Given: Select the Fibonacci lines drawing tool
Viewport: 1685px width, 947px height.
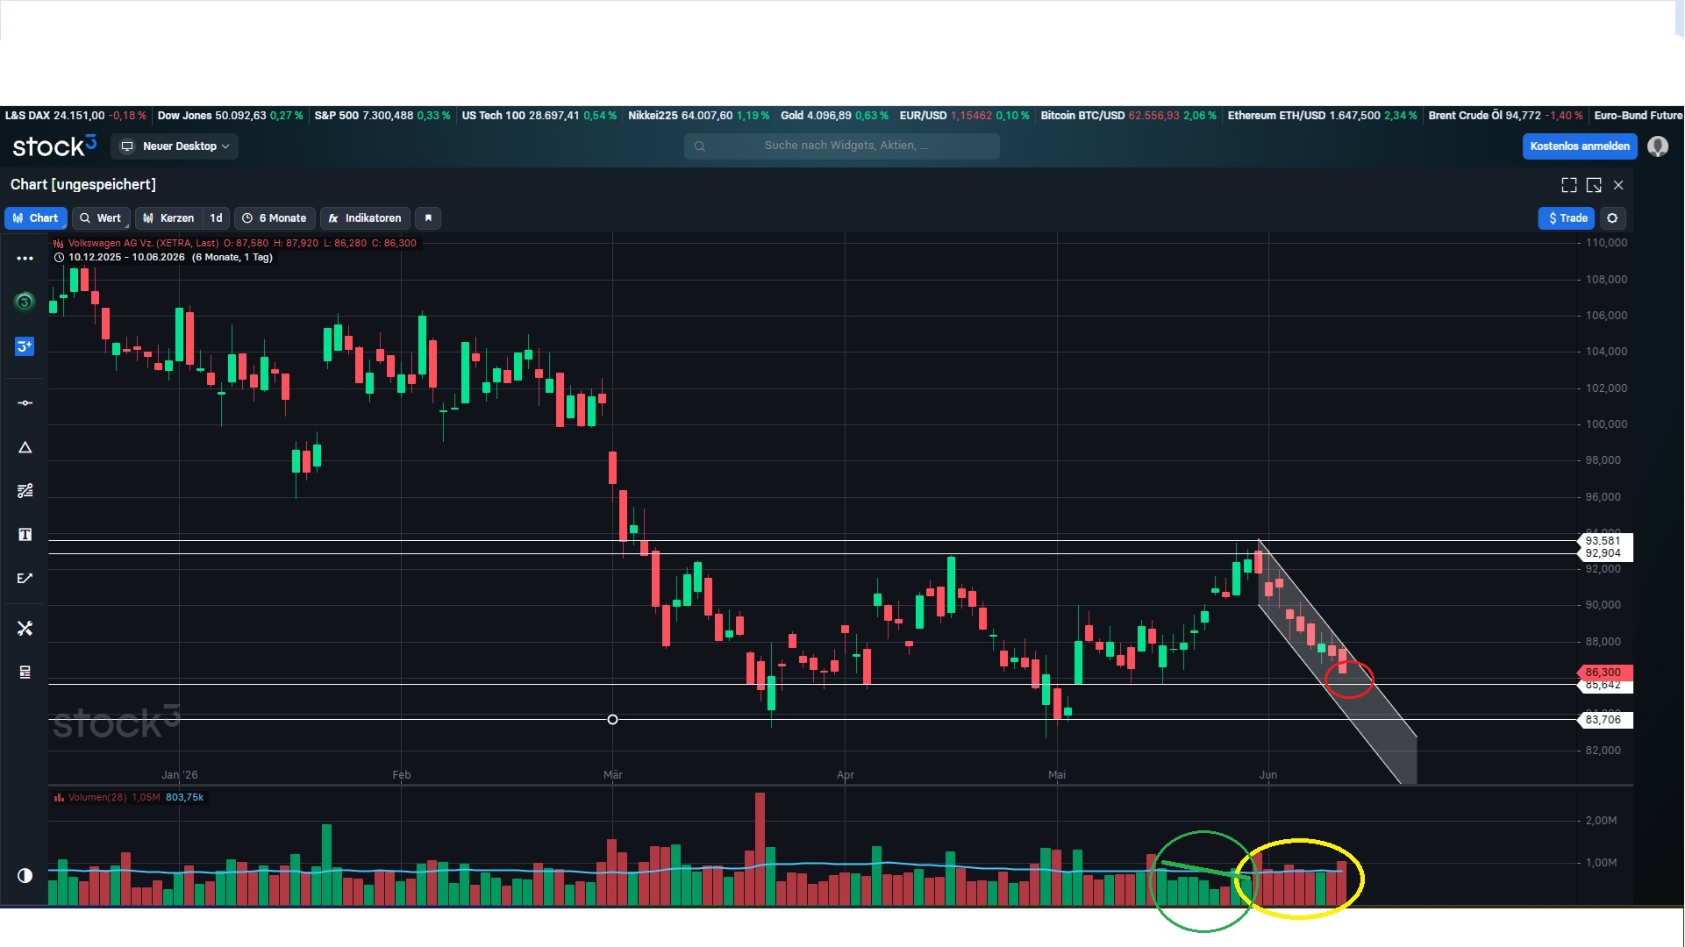Looking at the screenshot, I should (x=25, y=491).
